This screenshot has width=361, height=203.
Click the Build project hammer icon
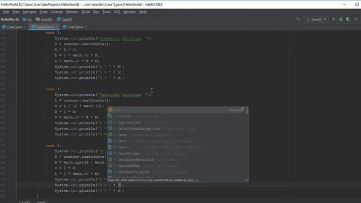298,19
